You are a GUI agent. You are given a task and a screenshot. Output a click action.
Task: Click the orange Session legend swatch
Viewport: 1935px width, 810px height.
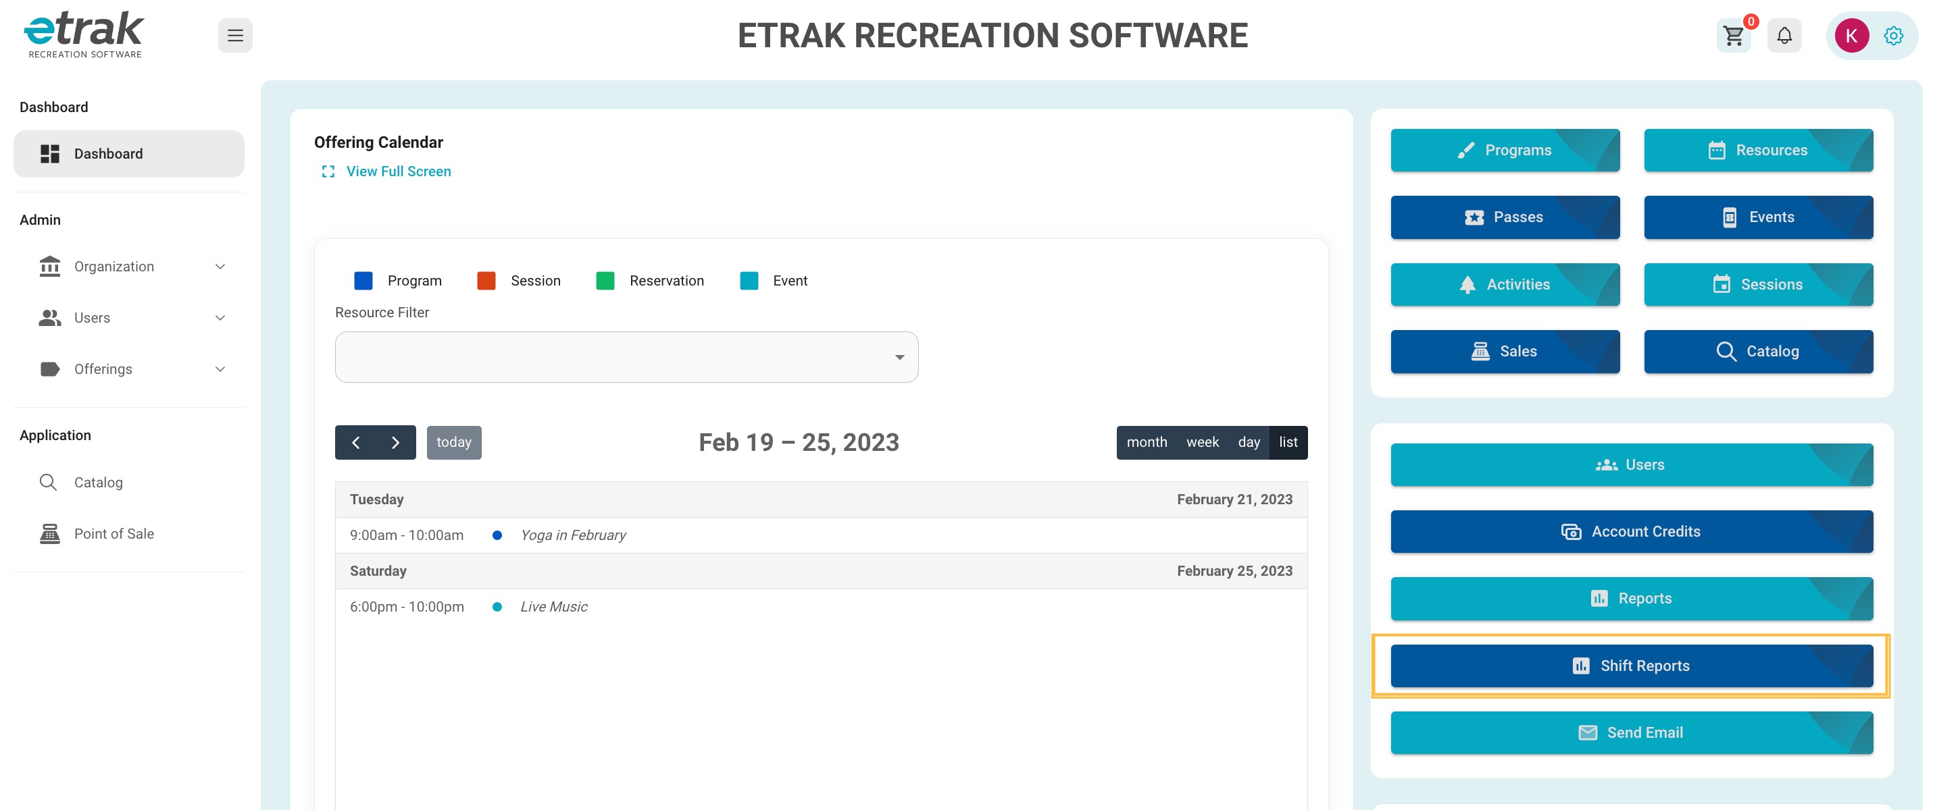[x=486, y=281]
